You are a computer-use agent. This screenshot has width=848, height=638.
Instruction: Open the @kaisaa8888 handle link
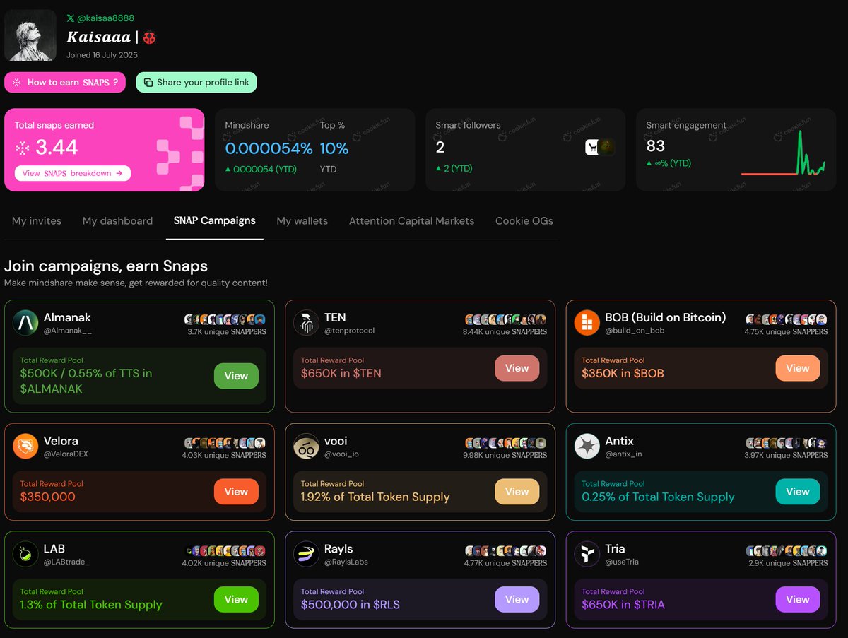pos(106,18)
